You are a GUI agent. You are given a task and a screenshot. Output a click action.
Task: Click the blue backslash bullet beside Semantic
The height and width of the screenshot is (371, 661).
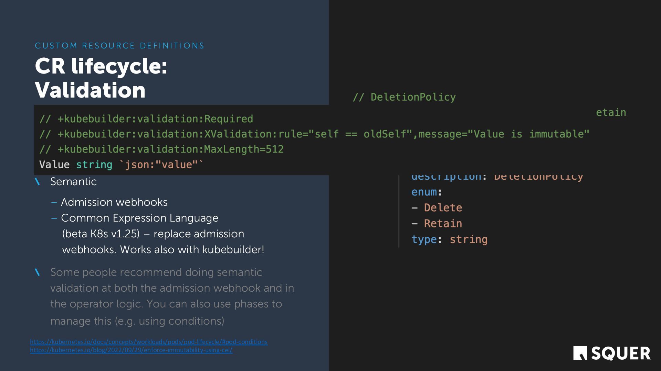37,182
